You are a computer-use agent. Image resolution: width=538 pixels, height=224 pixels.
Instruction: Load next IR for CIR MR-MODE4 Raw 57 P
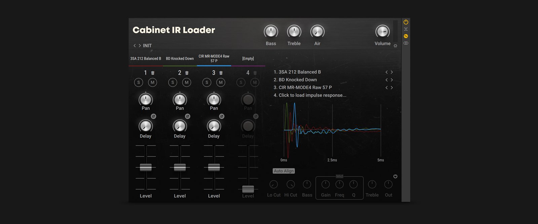pyautogui.click(x=392, y=88)
